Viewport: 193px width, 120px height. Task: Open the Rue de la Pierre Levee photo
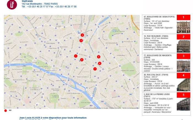[x=183, y=104]
